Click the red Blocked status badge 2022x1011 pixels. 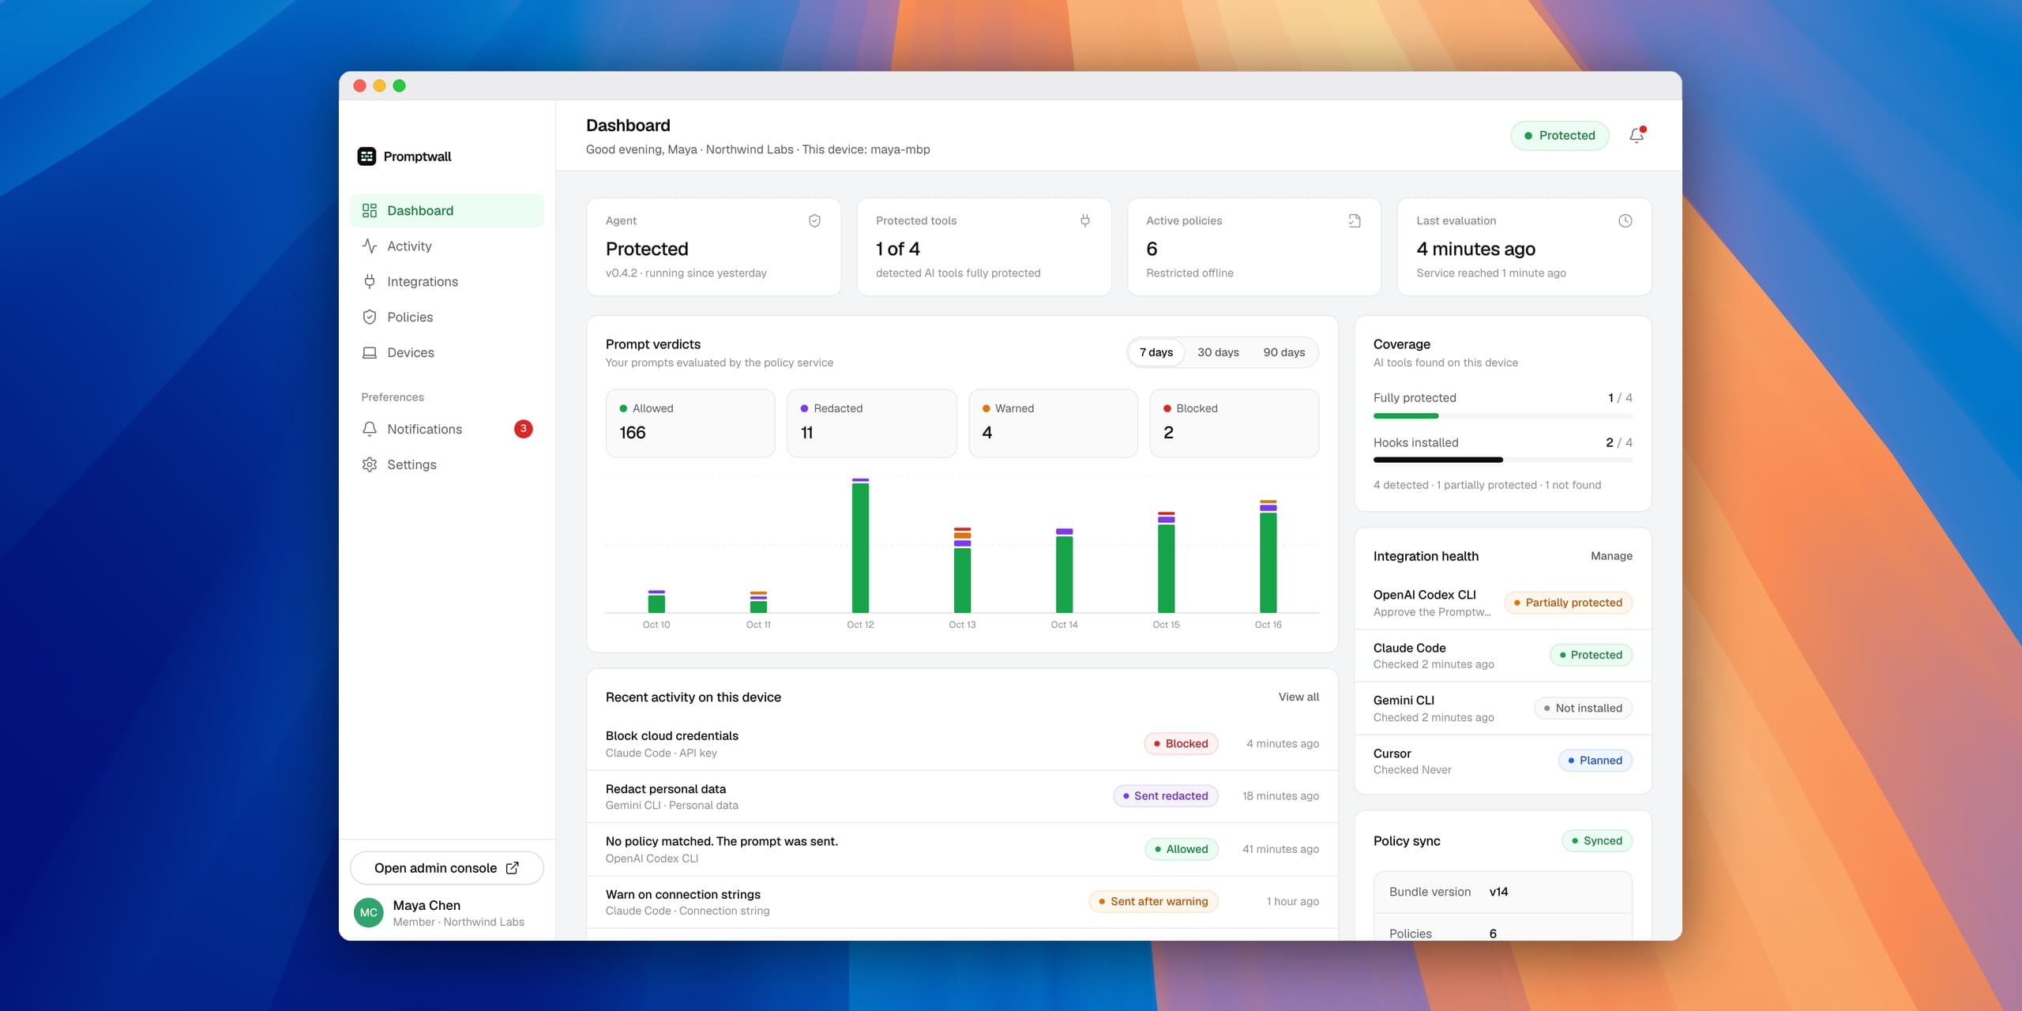1181,743
